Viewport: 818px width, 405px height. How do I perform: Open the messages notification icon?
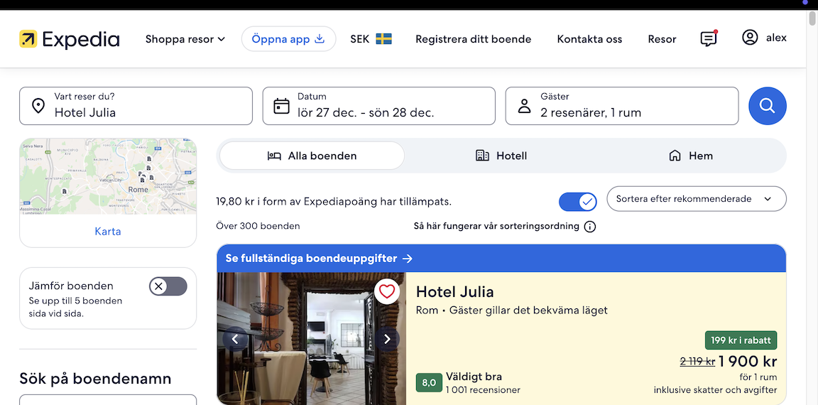click(708, 39)
